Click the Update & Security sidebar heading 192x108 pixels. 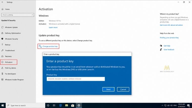coord(8,20)
